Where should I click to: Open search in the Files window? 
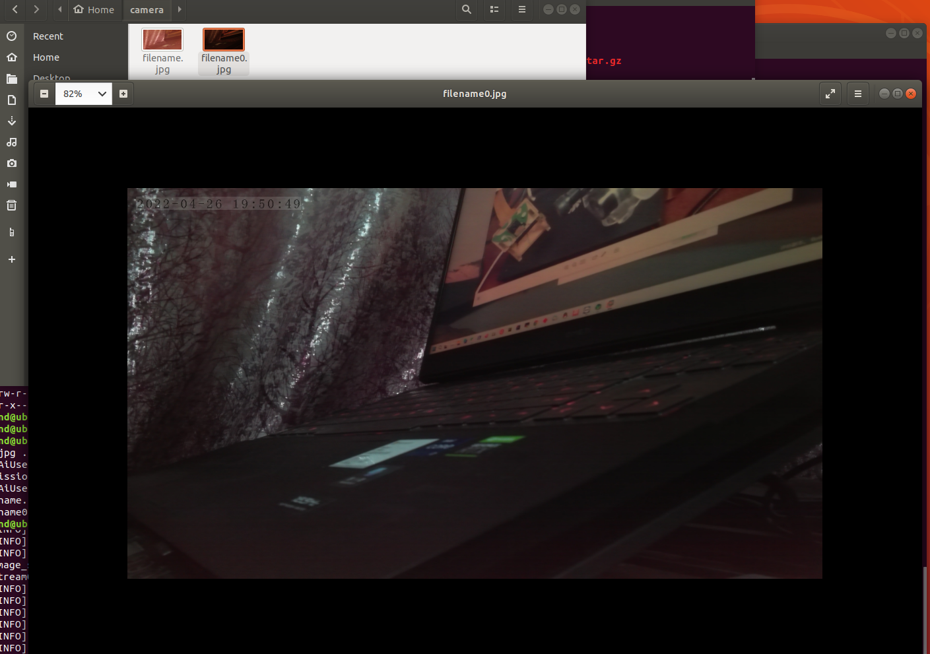pyautogui.click(x=467, y=9)
